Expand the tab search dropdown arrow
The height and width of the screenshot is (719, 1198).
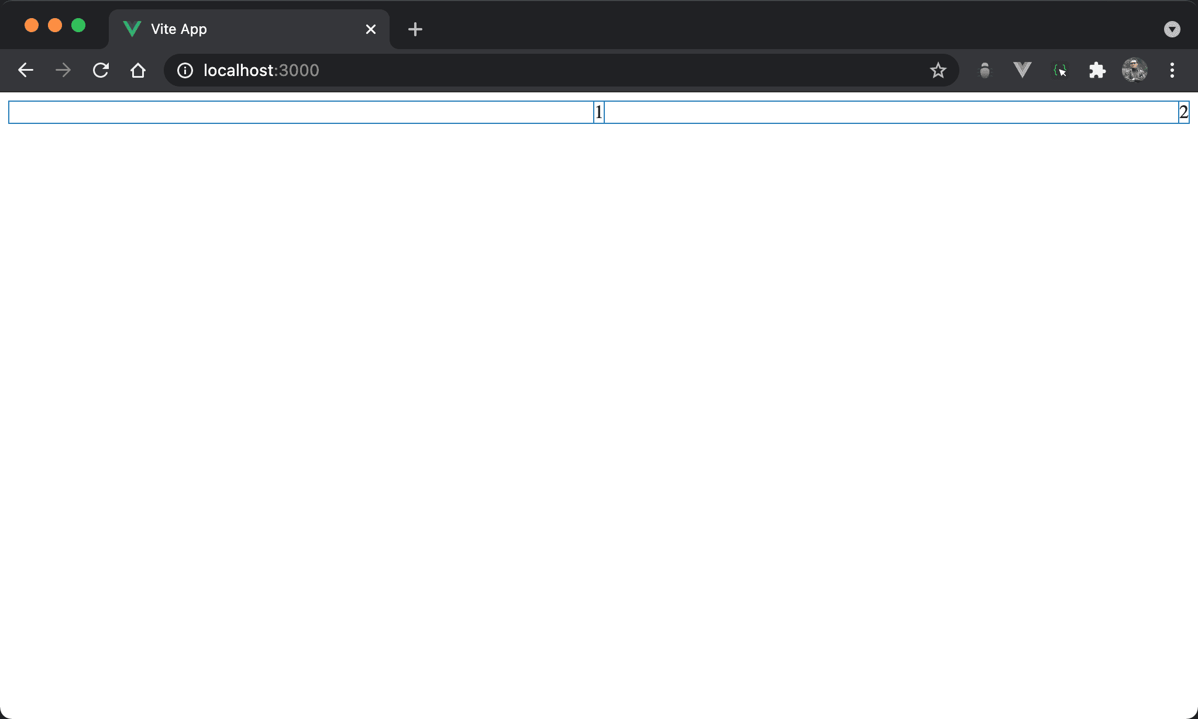coord(1172,29)
